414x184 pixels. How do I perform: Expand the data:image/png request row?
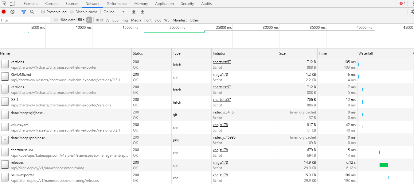pos(5,140)
